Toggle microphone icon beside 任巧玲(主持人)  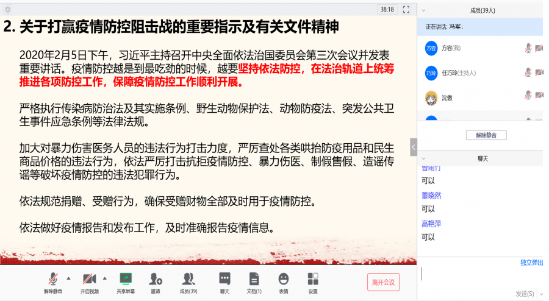[528, 73]
